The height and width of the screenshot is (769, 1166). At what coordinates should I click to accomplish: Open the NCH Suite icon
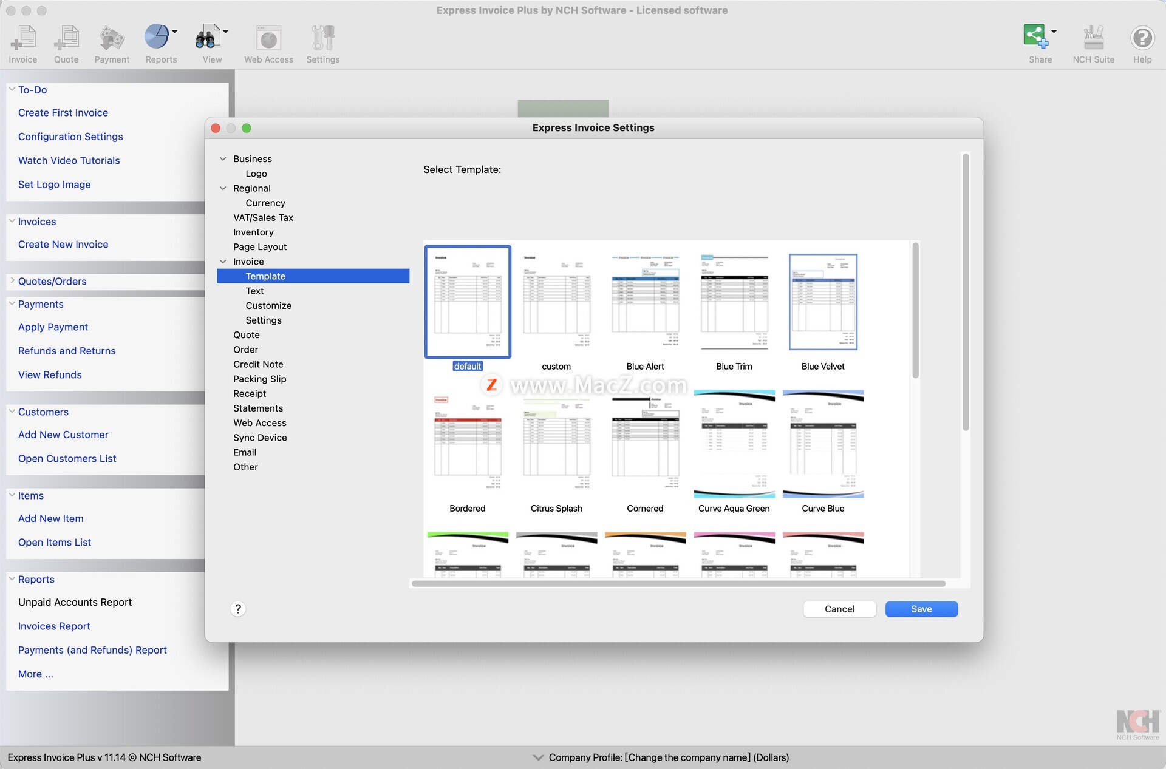click(x=1093, y=38)
